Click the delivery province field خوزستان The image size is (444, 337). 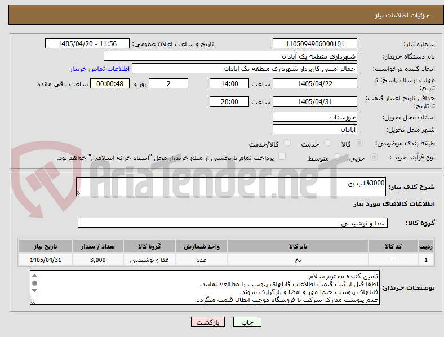point(314,117)
